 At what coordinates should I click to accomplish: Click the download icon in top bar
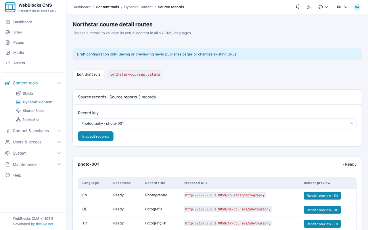pos(297,7)
